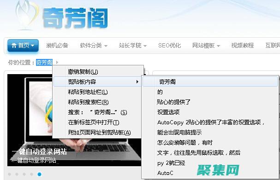Open the 视频教程 nav link

click(242, 46)
